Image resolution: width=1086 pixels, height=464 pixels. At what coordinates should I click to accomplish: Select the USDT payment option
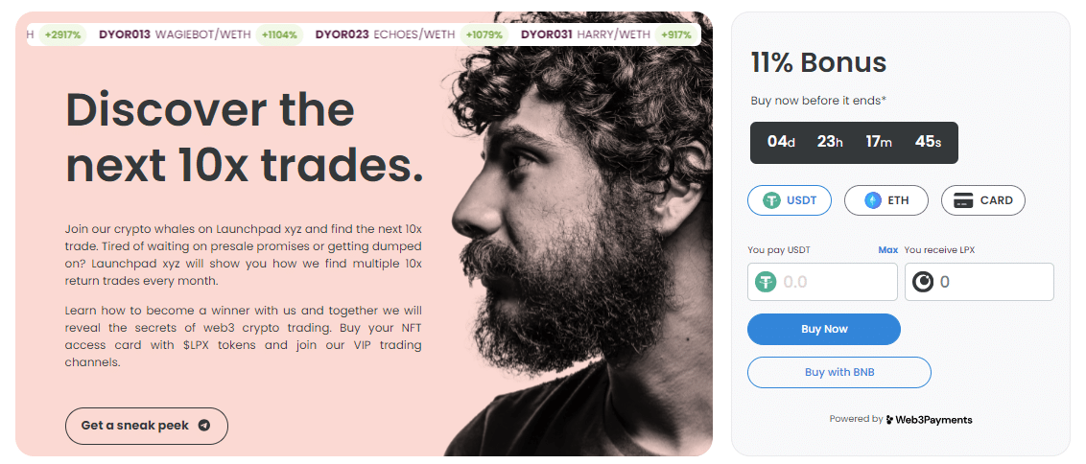tap(789, 200)
